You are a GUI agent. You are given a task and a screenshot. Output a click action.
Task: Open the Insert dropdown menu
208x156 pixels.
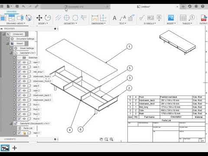171,23
